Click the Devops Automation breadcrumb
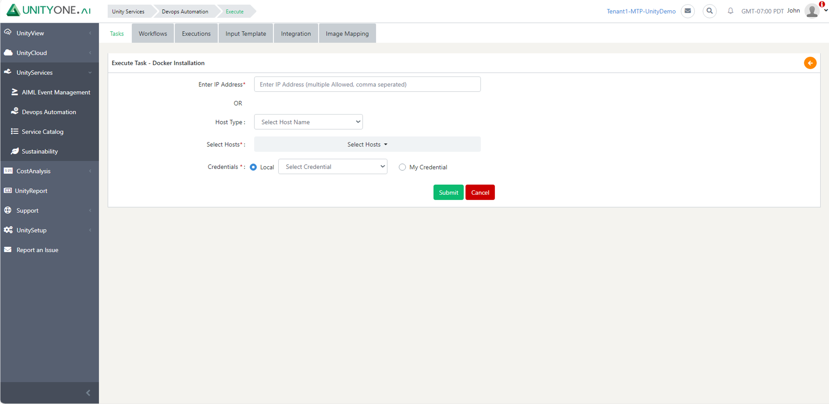This screenshot has height=404, width=829. (x=185, y=11)
